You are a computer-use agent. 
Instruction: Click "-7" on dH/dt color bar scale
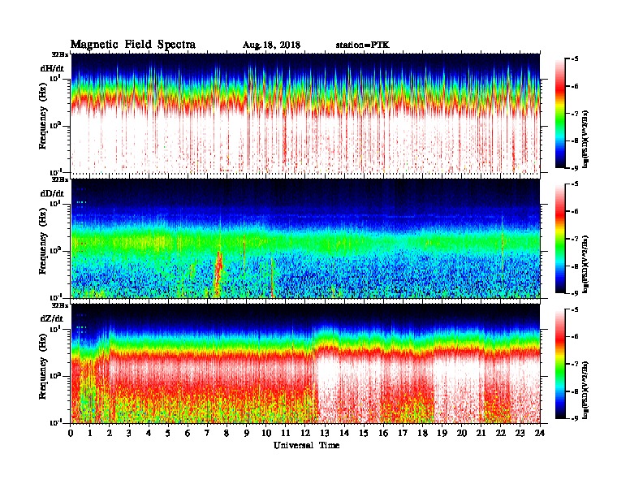point(575,114)
